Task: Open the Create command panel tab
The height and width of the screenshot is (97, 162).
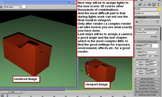Action: 136,5
